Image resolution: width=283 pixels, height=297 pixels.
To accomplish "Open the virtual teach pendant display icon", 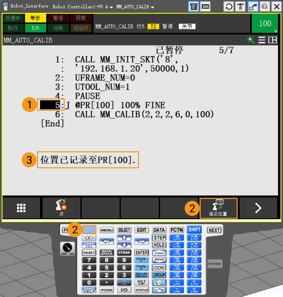I will [194, 7].
